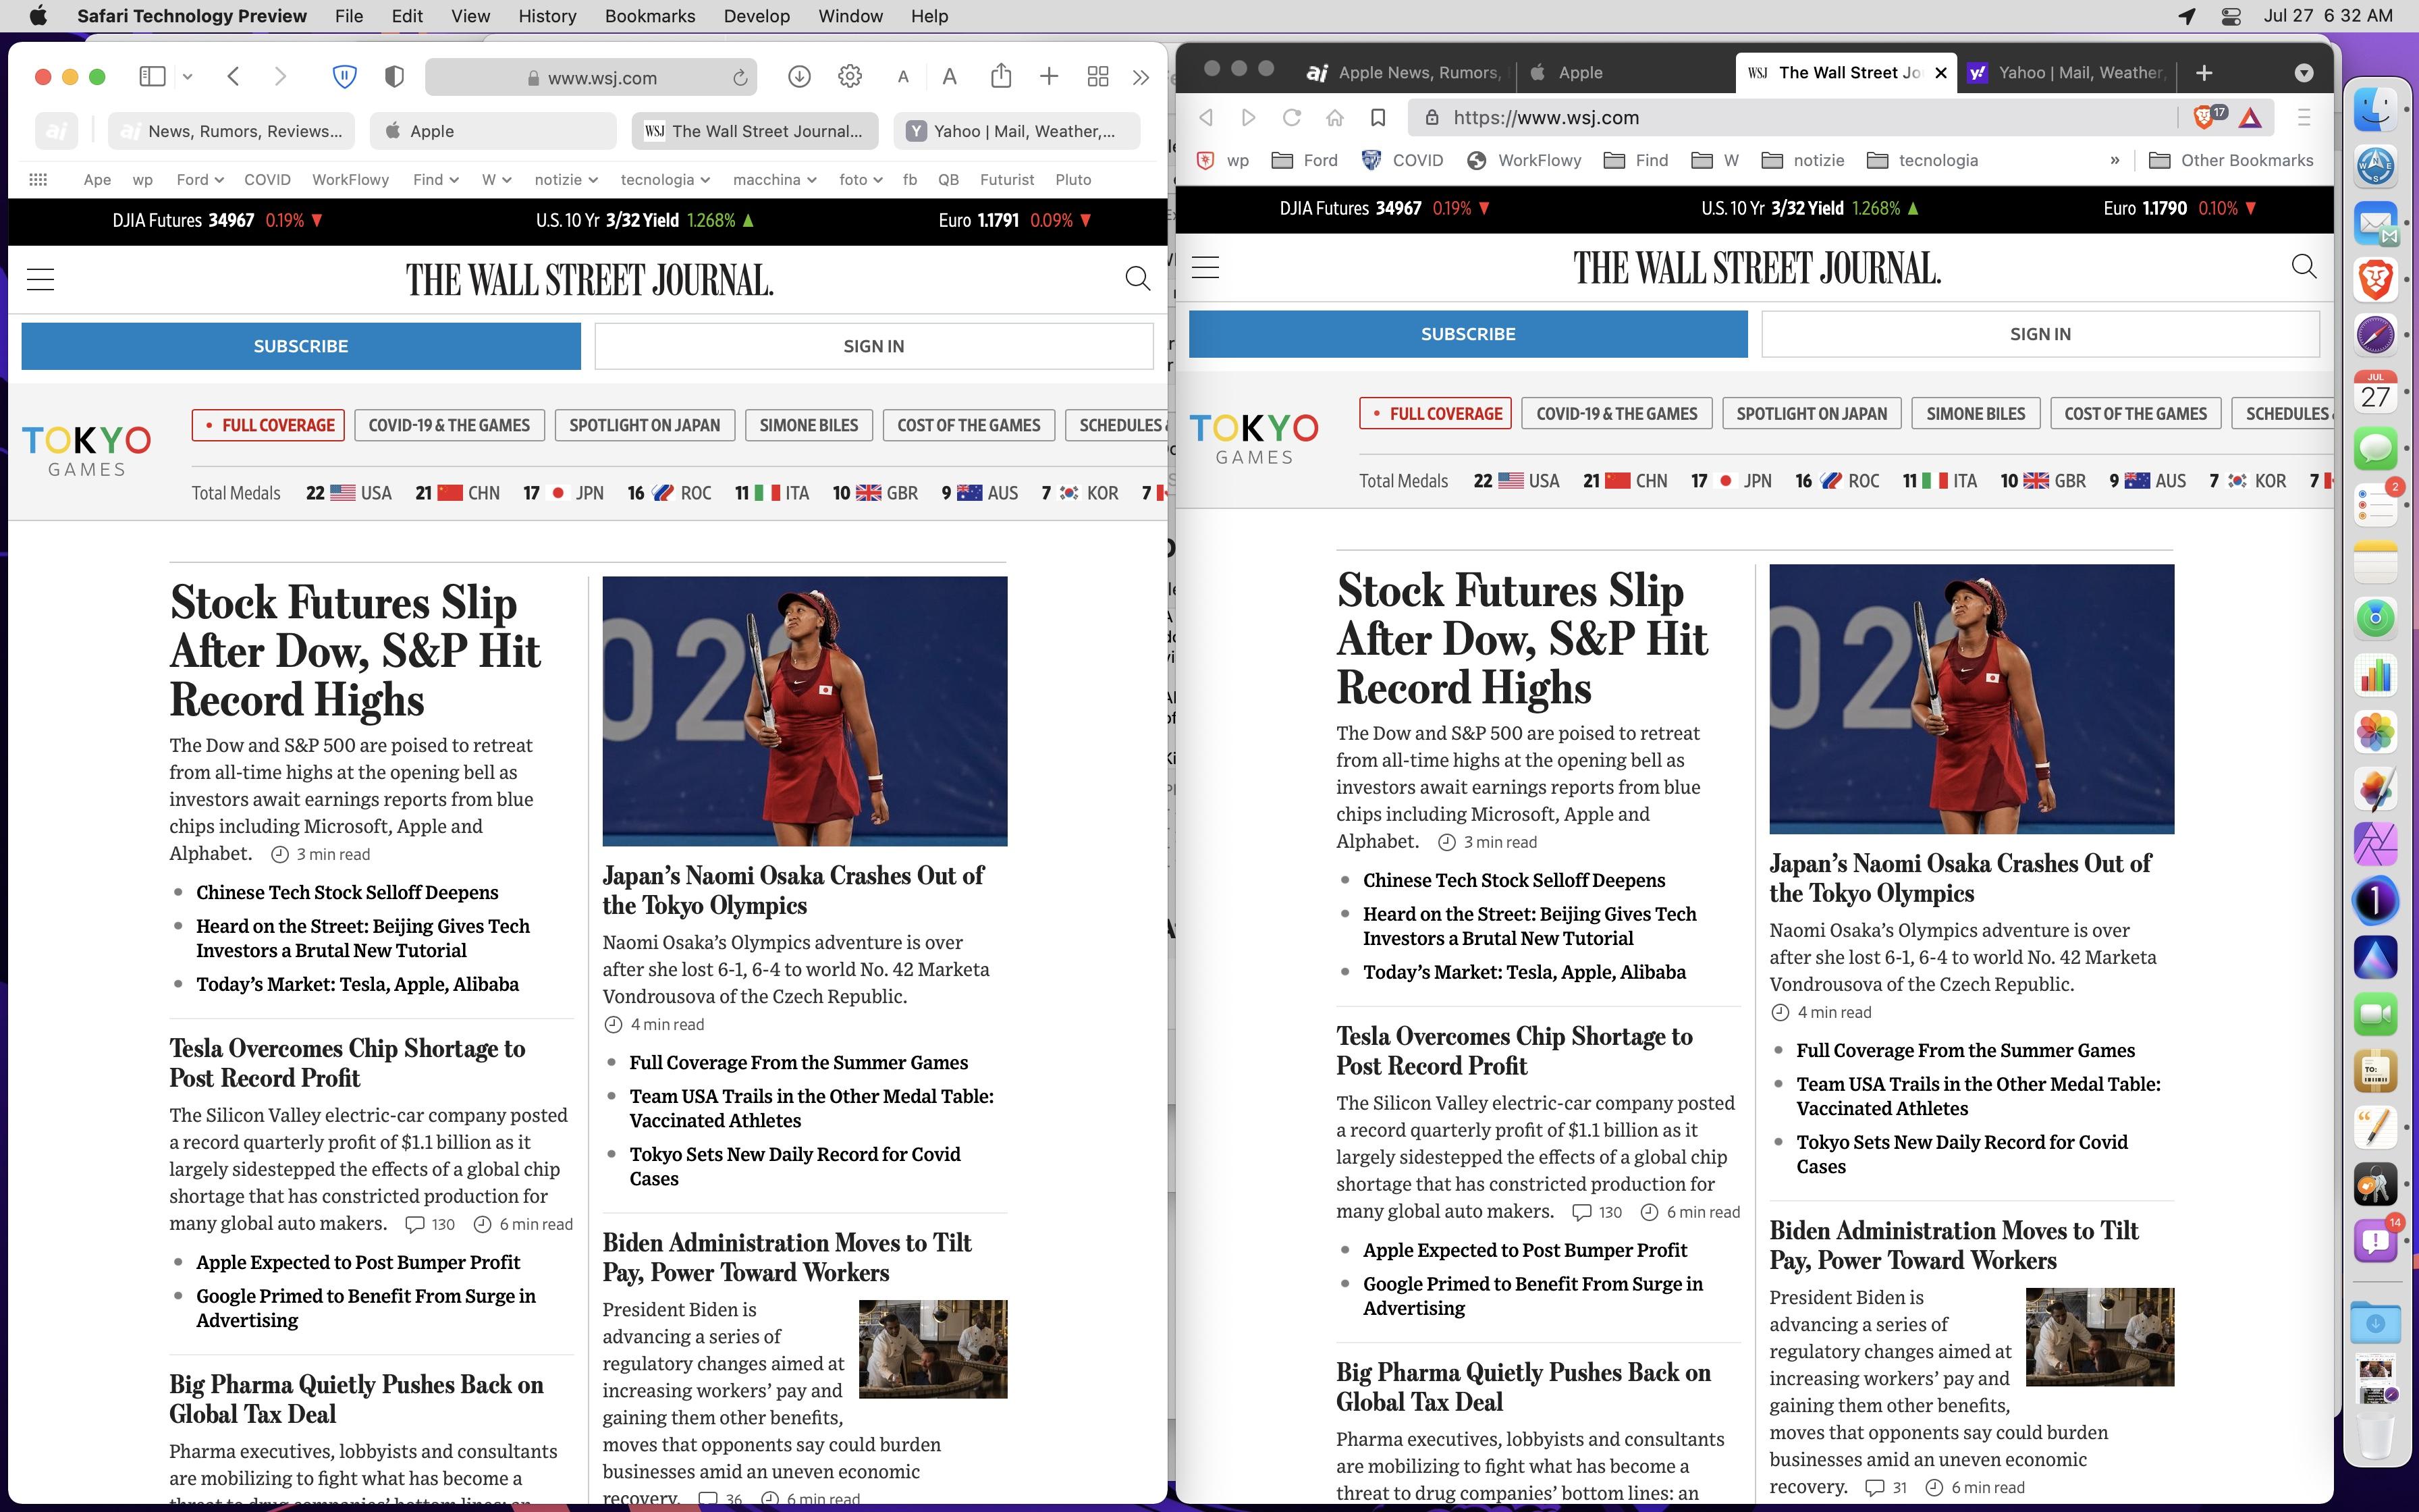Screen dimensions: 2419x1512
Task: Toggle Safari's sidebar button
Action: click(152, 77)
